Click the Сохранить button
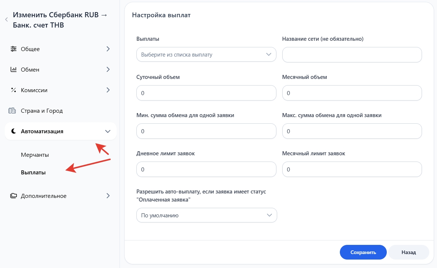Viewport: 437px width, 268px height. (x=363, y=252)
